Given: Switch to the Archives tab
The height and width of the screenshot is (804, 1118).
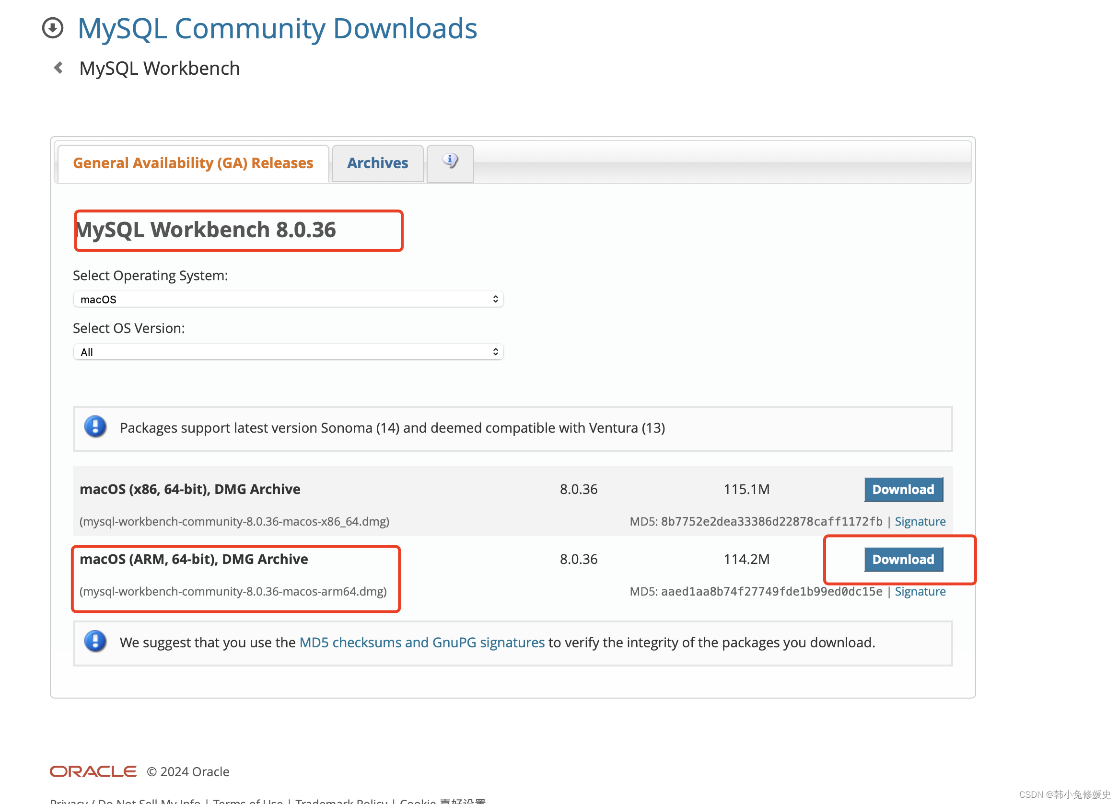Looking at the screenshot, I should point(377,163).
